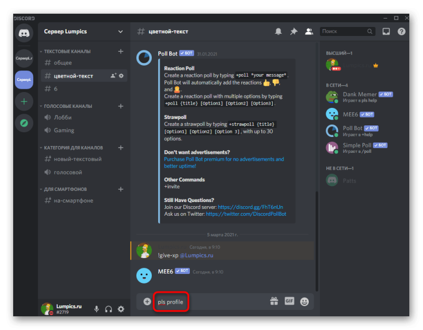Close the Discord window
The height and width of the screenshot is (330, 423).
click(x=406, y=18)
